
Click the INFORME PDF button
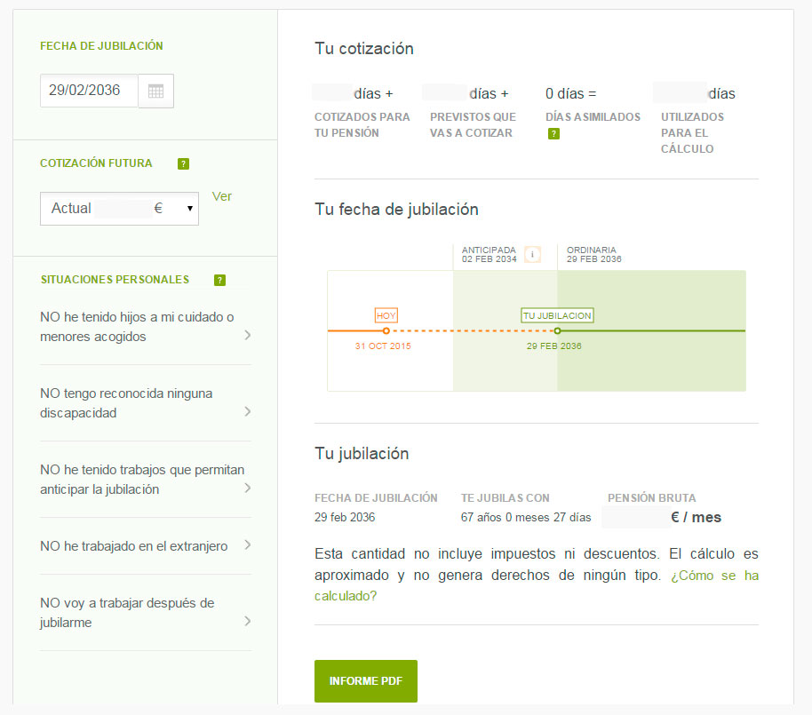(x=365, y=681)
